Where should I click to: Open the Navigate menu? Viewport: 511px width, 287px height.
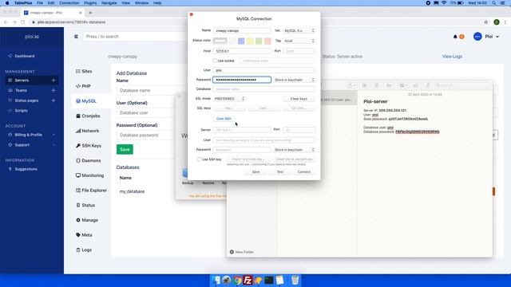109,3
